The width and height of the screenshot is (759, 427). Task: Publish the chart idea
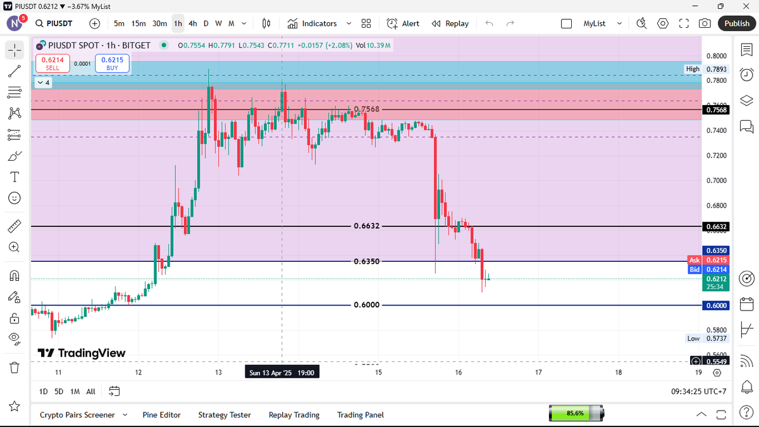(737, 23)
